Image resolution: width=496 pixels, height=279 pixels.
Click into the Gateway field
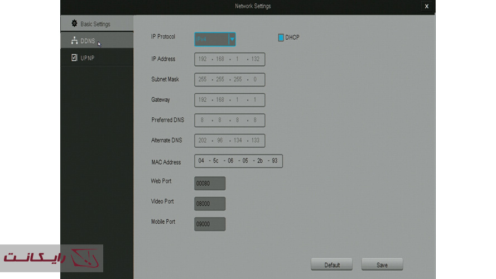click(x=229, y=100)
